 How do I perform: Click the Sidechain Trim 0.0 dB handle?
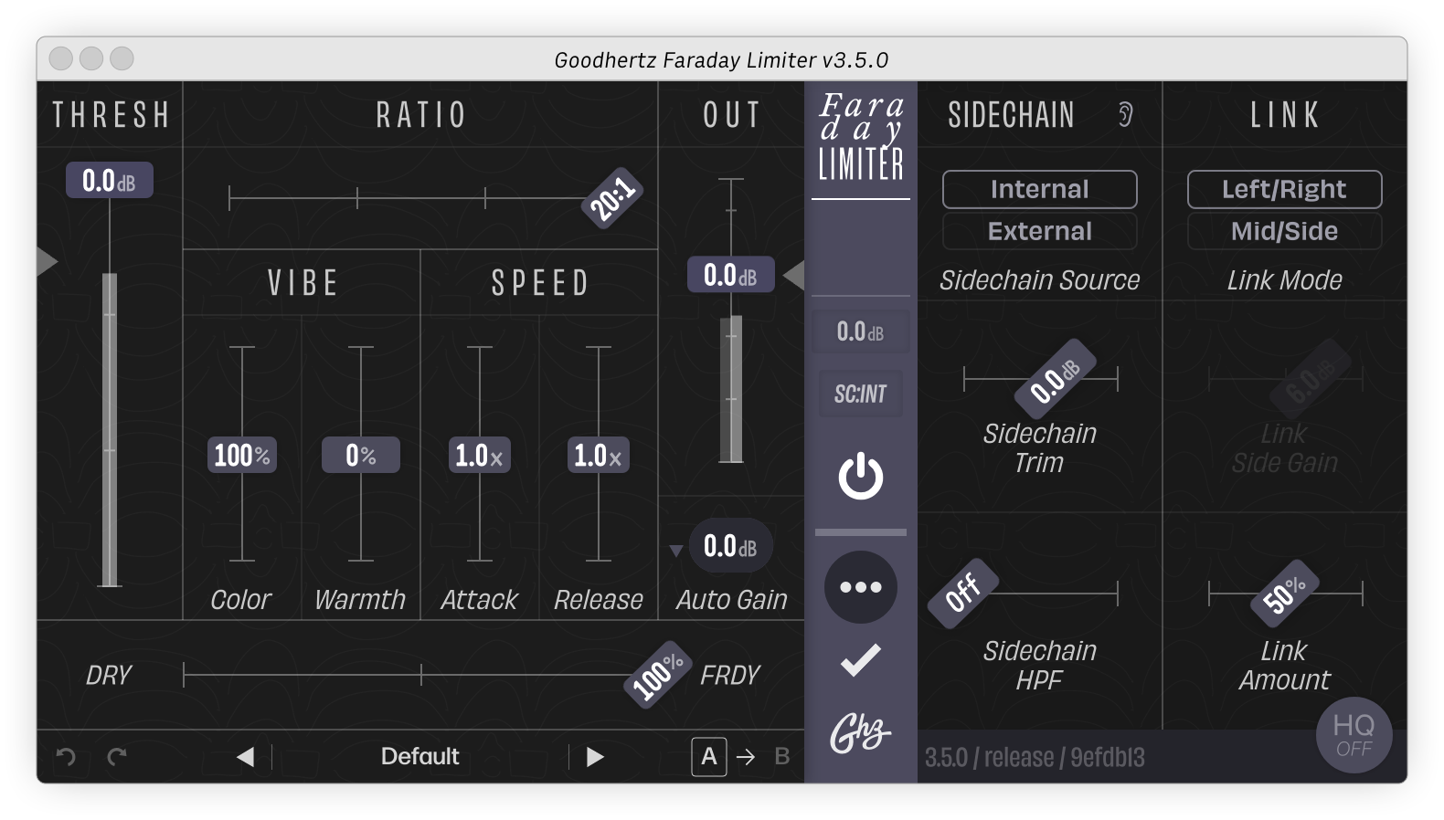coord(1056,379)
